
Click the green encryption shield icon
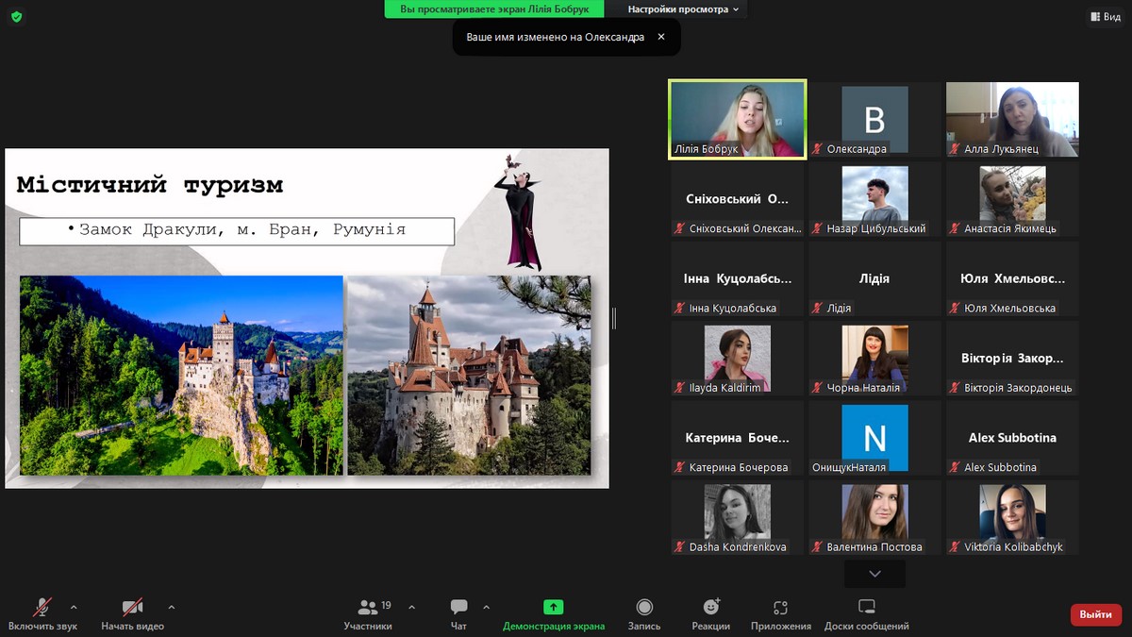pyautogui.click(x=17, y=17)
